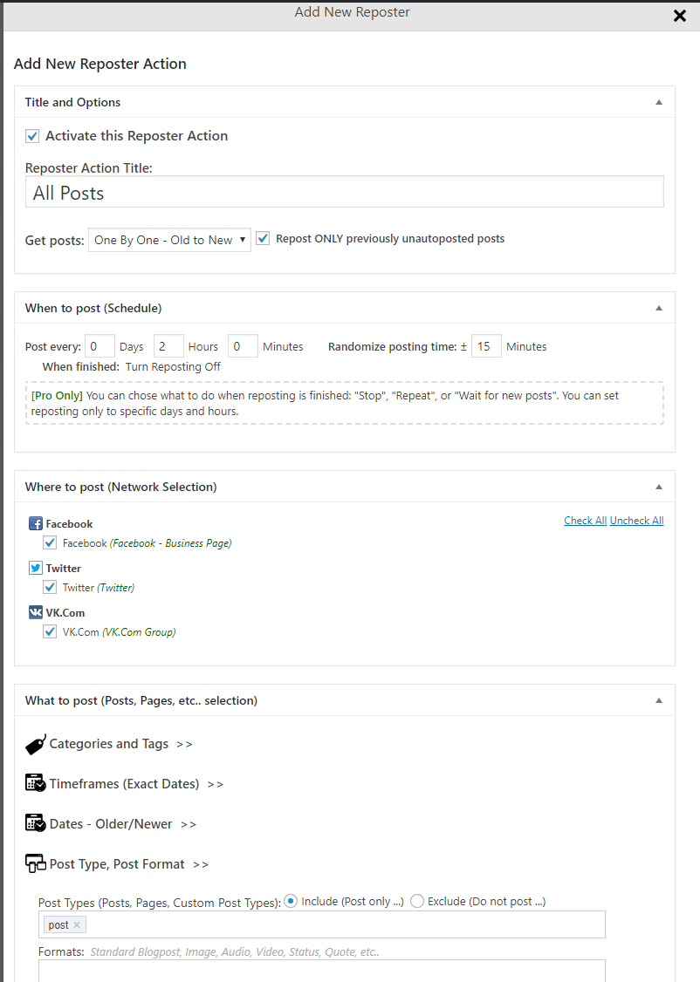This screenshot has height=982, width=700.
Task: Click the Check All link
Action: (x=586, y=521)
